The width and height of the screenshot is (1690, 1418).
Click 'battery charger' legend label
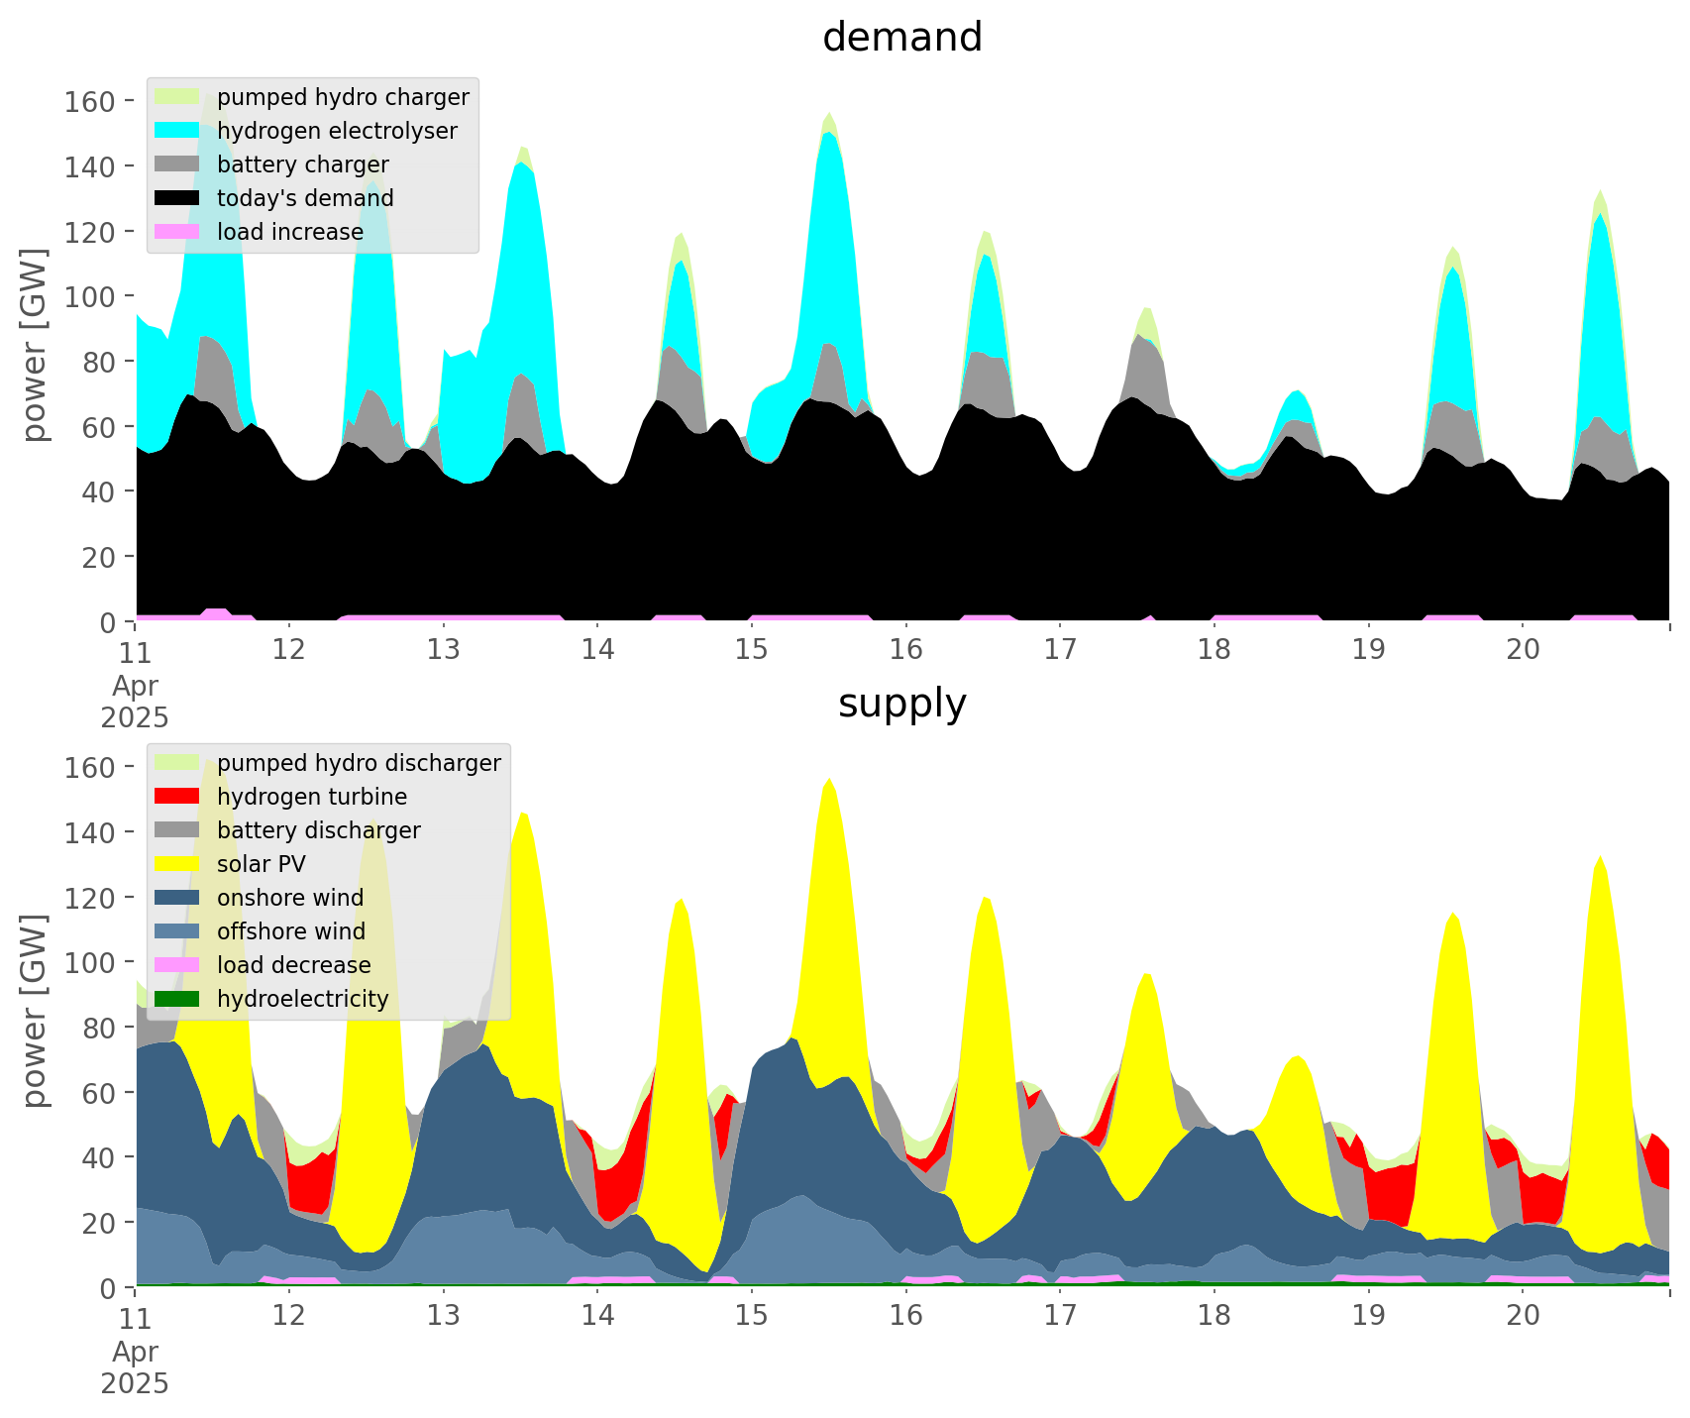pos(303,164)
